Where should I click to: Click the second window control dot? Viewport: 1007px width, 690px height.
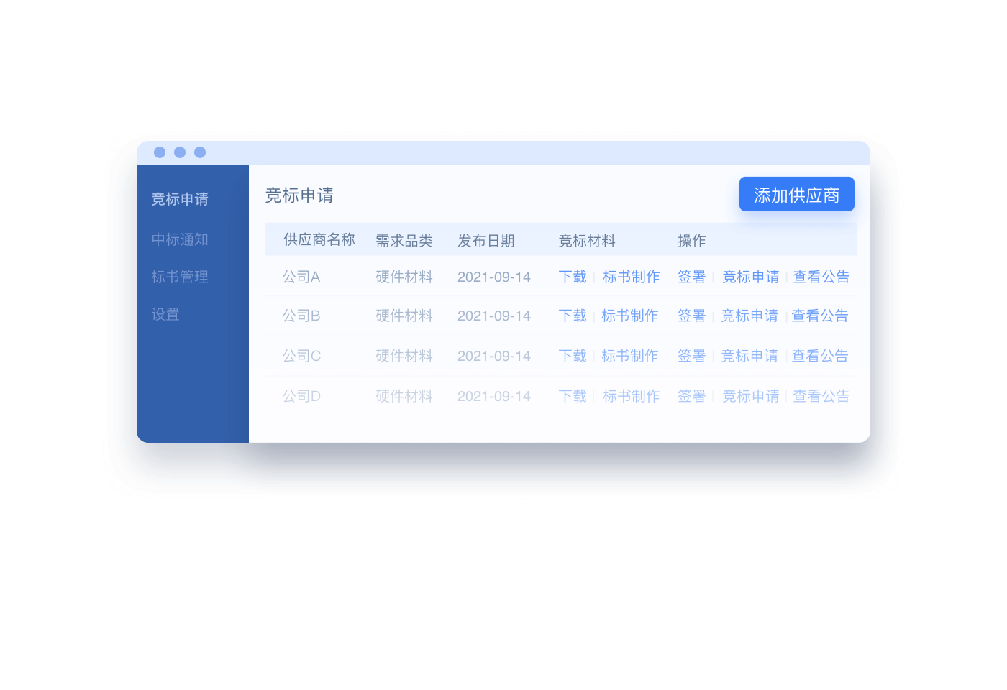click(180, 152)
